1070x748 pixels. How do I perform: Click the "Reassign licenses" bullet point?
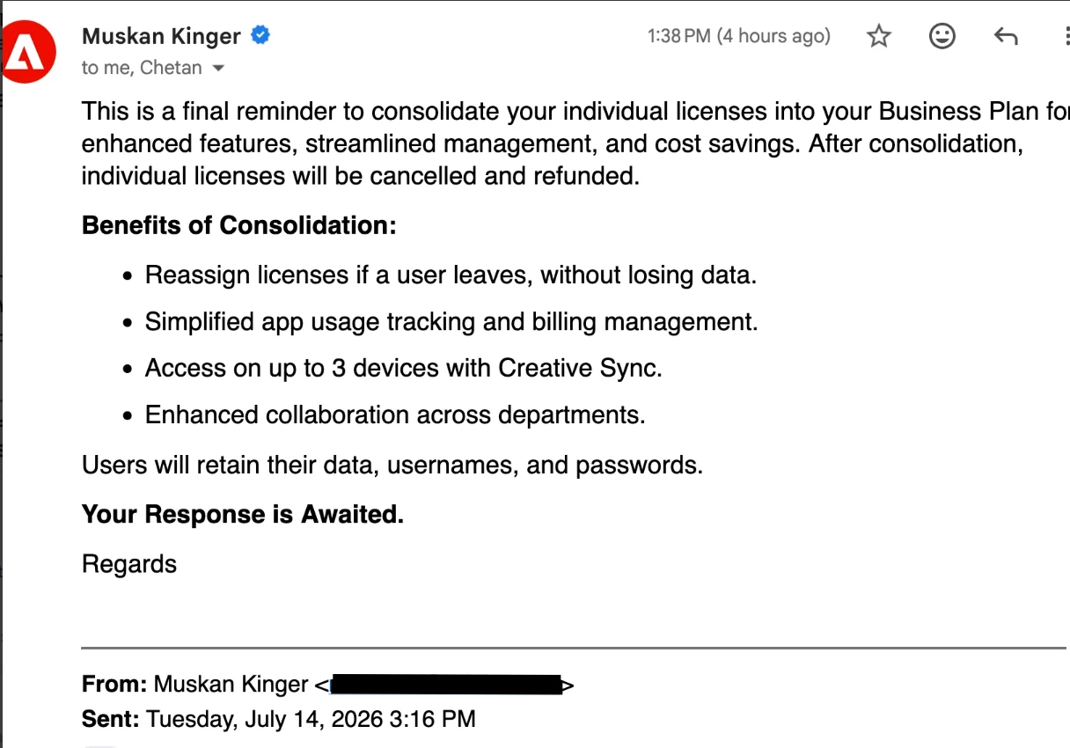tap(451, 275)
